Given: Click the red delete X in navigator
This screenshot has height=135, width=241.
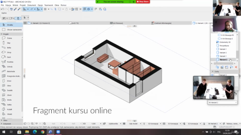Looking at the screenshot, I should [236, 67].
